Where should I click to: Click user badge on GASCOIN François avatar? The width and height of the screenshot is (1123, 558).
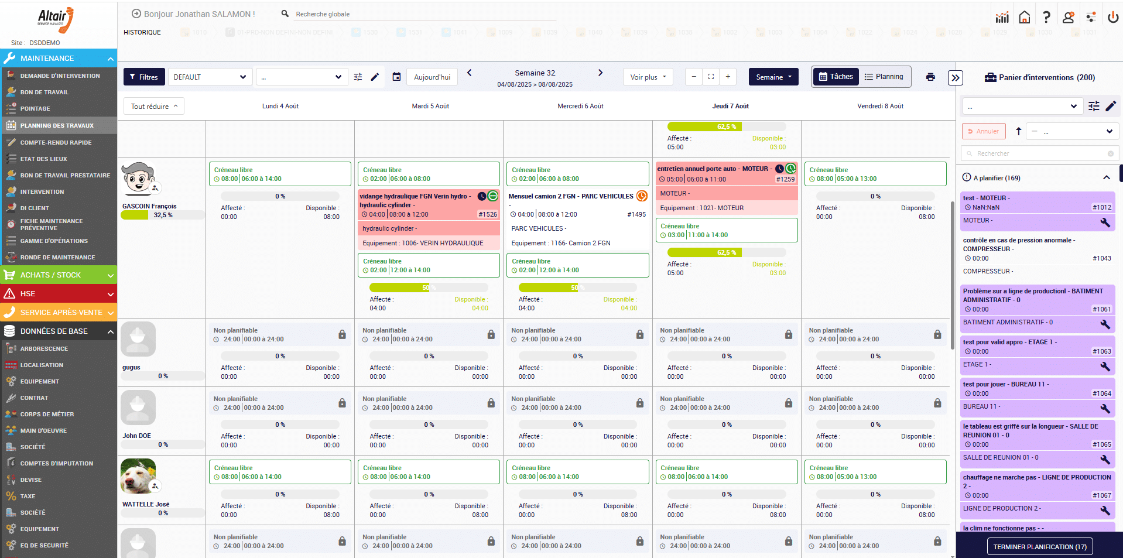(155, 188)
